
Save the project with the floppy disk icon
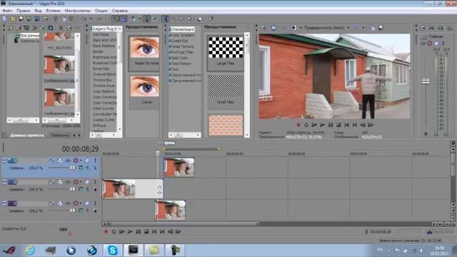click(x=21, y=19)
